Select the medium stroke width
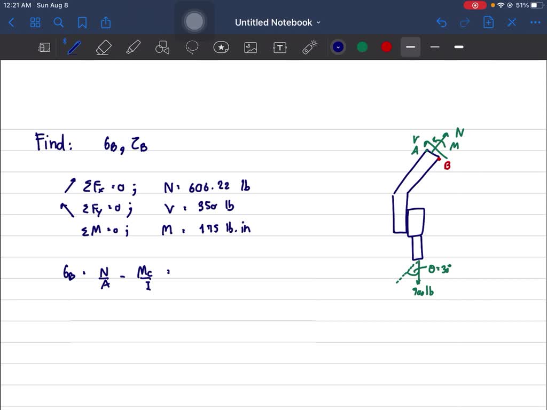Viewport: 547px width, 410px height. [x=435, y=47]
